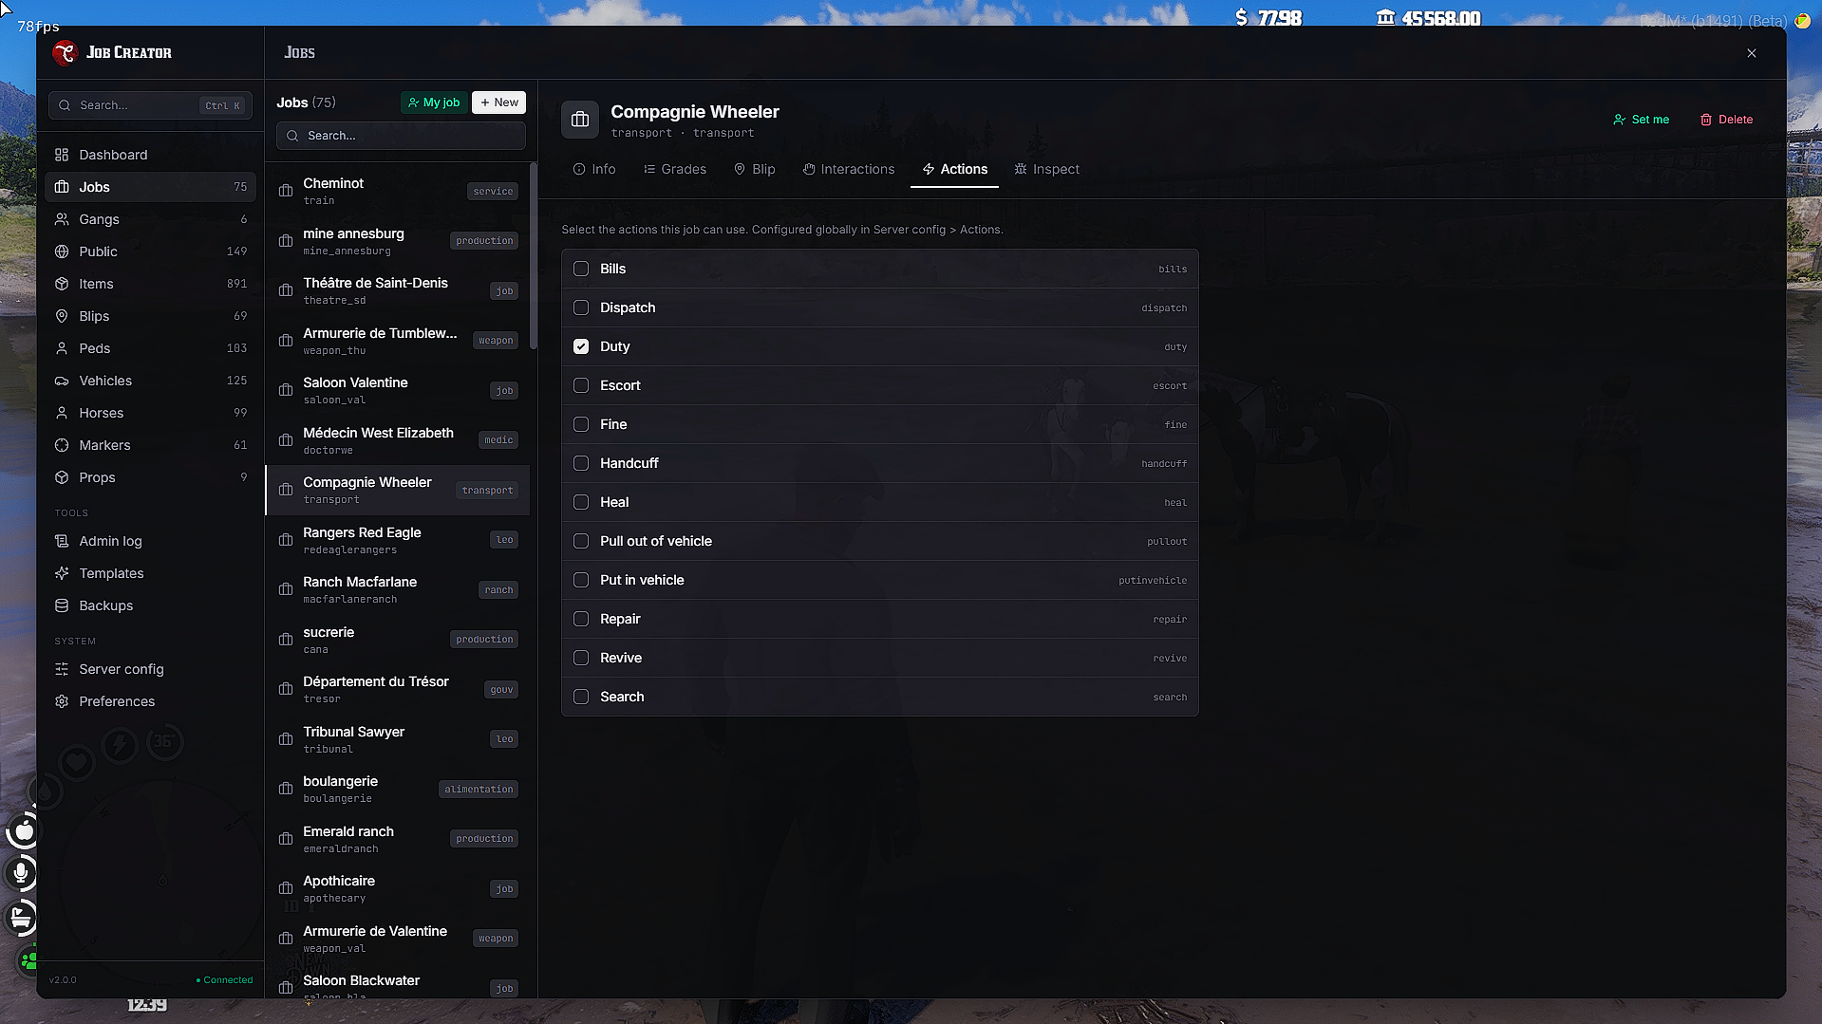Click the Set me button
Viewport: 1822px width, 1024px height.
(1641, 120)
